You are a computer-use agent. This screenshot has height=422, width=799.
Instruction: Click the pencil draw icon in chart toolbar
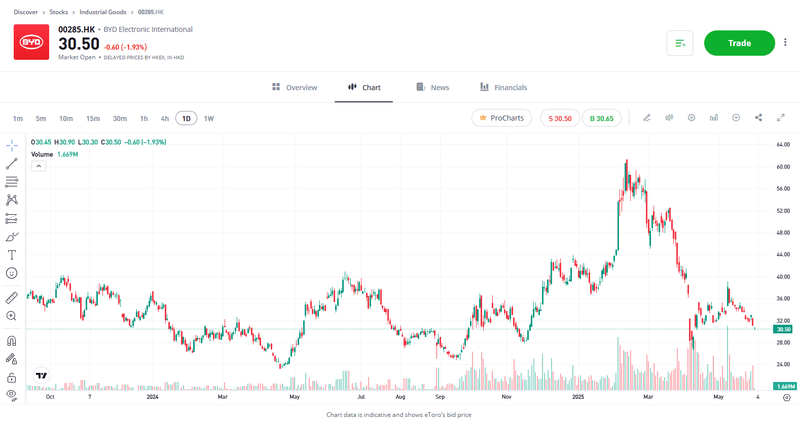[647, 118]
